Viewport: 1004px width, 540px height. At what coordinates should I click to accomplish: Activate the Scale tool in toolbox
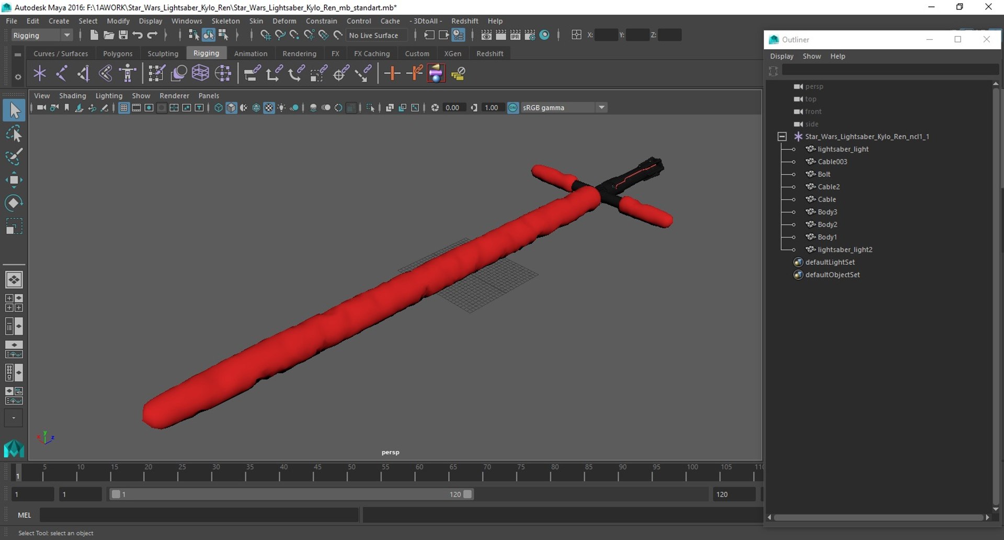pos(14,226)
